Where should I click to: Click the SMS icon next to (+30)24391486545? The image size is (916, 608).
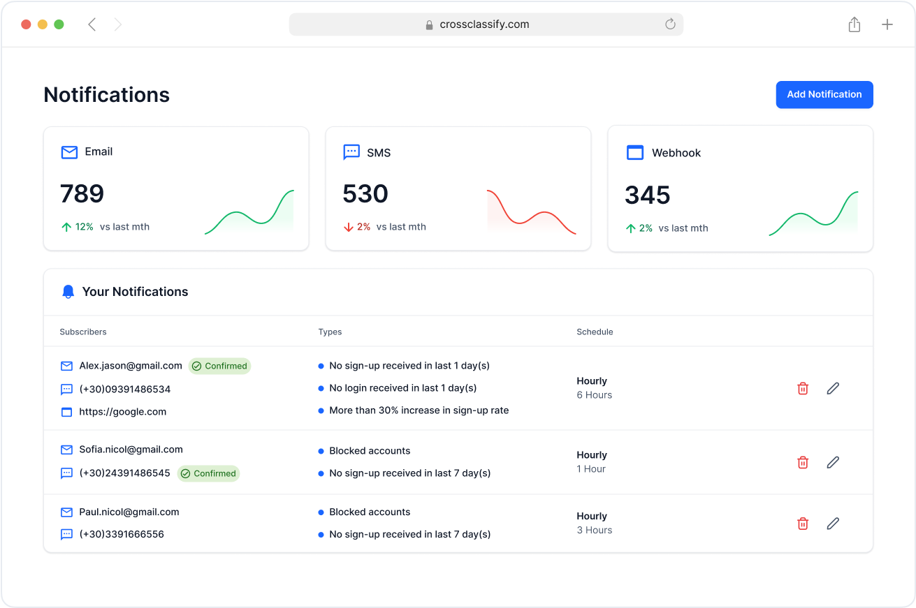[66, 473]
